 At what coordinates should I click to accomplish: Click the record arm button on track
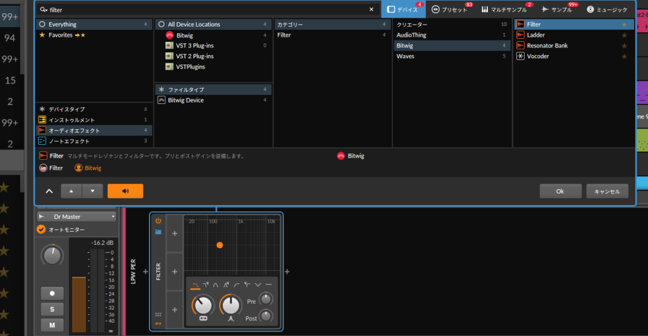[x=52, y=294]
